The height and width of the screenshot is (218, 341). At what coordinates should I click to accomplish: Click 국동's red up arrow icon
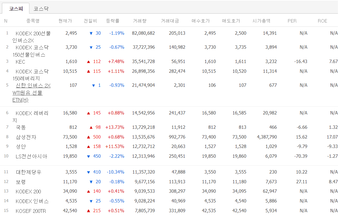[x=91, y=128]
